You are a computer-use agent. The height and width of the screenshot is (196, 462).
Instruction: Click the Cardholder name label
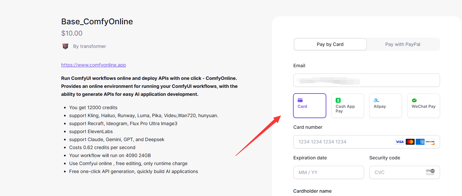tap(312, 191)
